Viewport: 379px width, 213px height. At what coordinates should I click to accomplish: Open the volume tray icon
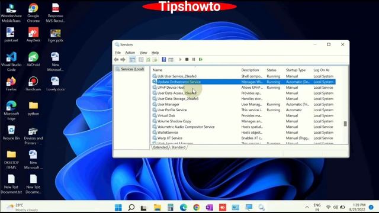pos(336,207)
